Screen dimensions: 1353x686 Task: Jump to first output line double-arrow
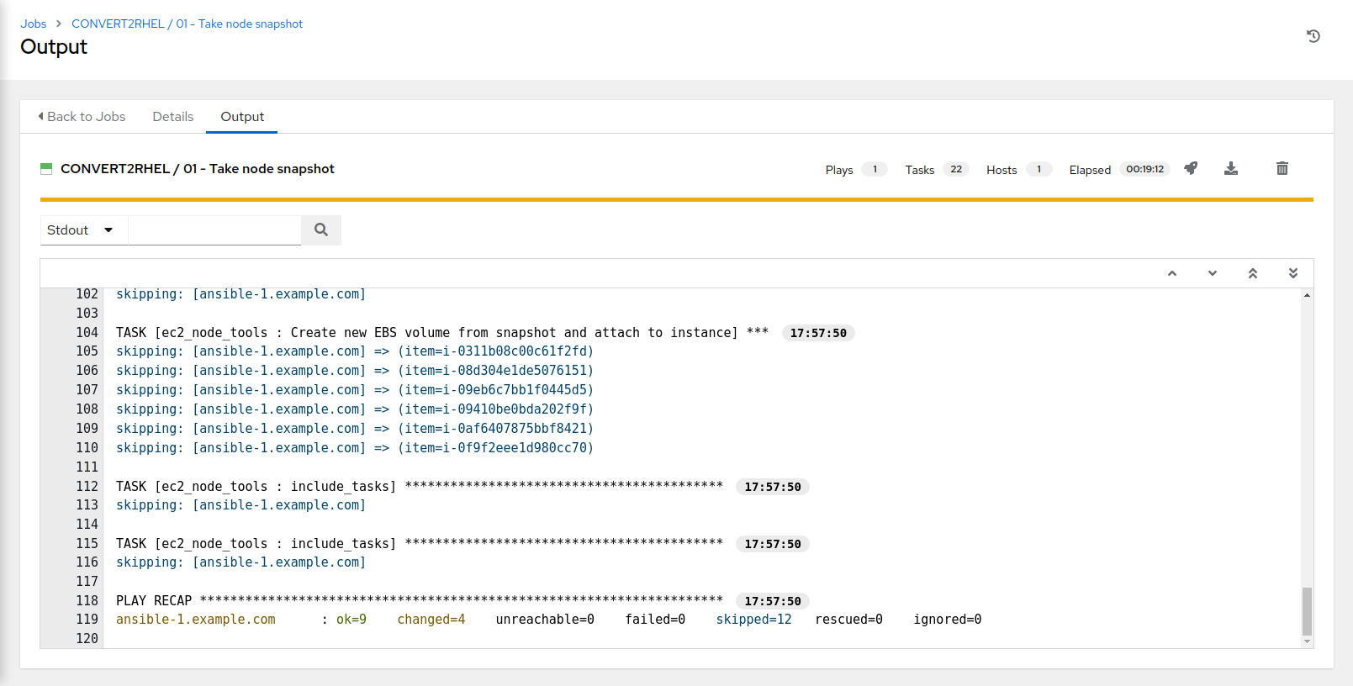coord(1253,273)
